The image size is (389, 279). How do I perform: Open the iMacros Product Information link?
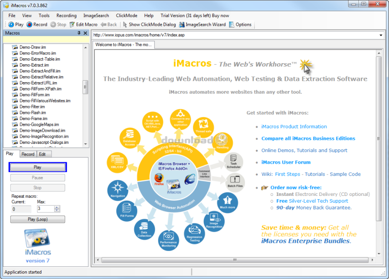294,126
